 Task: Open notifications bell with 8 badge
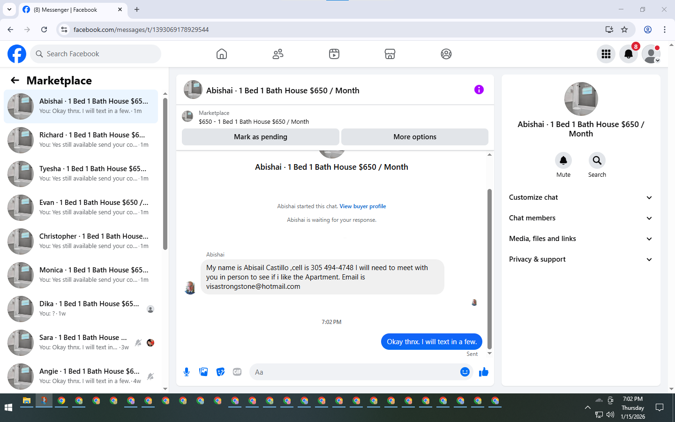tap(629, 54)
